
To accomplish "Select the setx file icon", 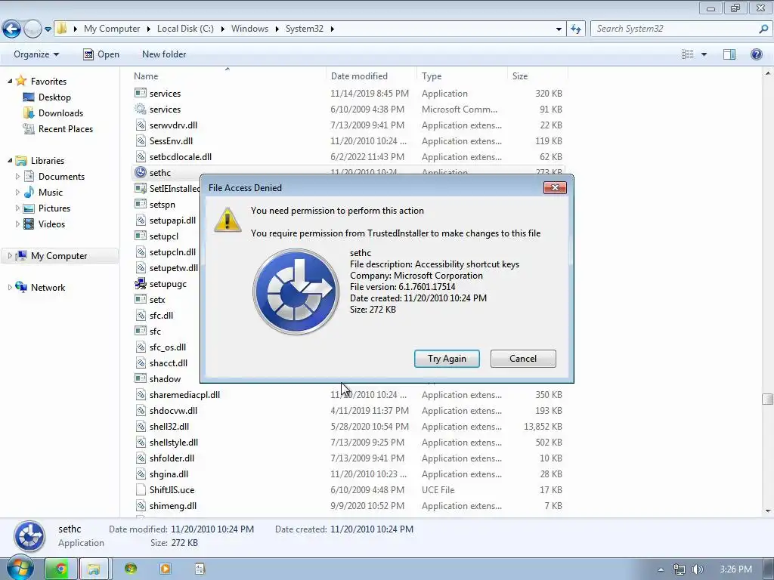I will (x=141, y=299).
